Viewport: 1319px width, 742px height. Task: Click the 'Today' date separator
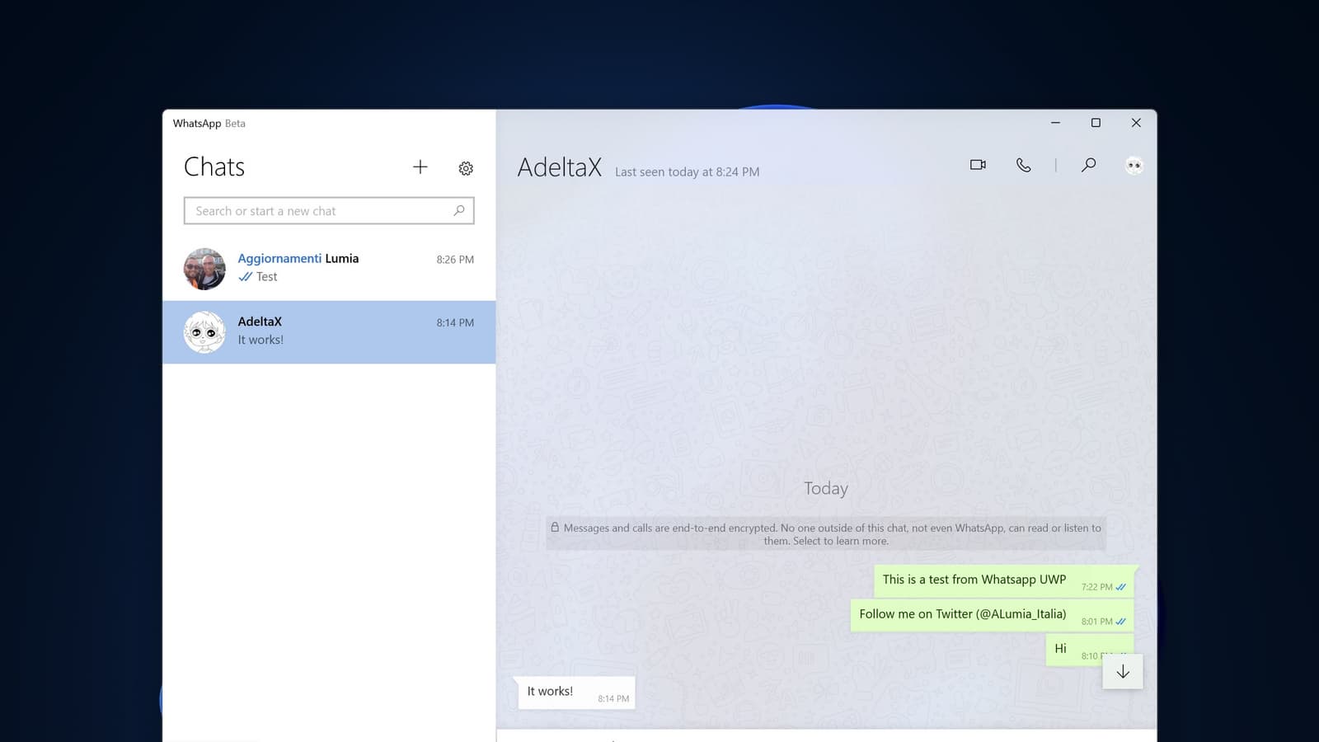pyautogui.click(x=826, y=488)
